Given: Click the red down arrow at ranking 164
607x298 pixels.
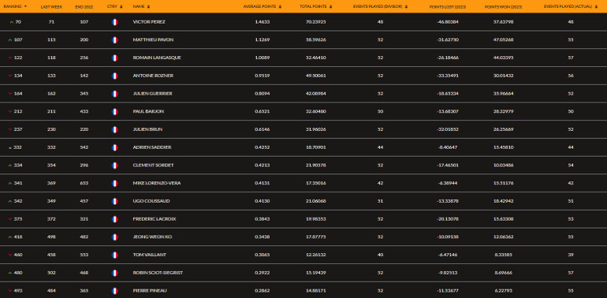Looking at the screenshot, I should pyautogui.click(x=9, y=94).
